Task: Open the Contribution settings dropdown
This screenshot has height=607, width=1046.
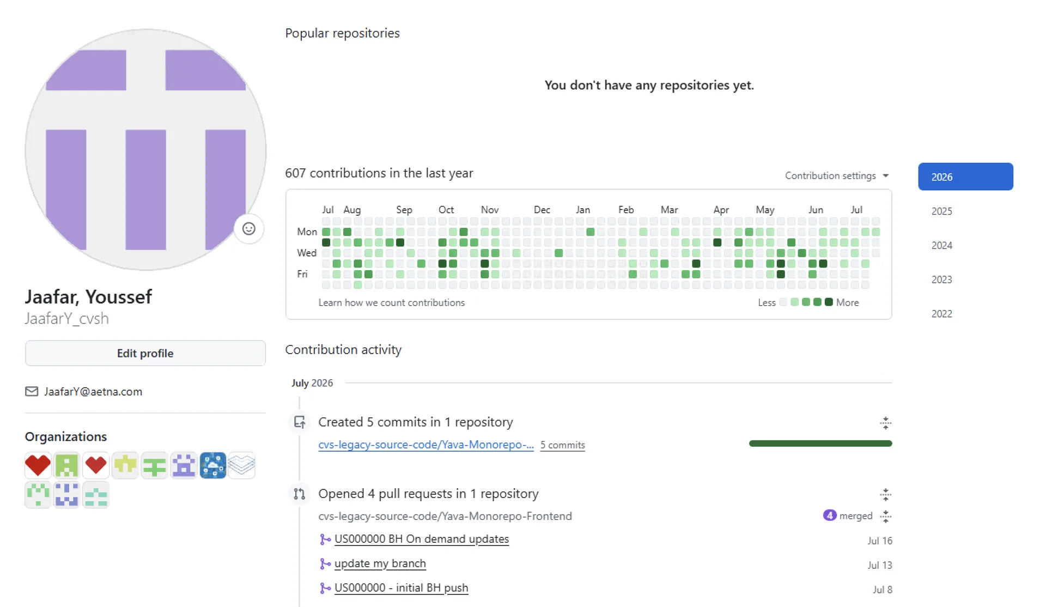Action: [x=836, y=175]
